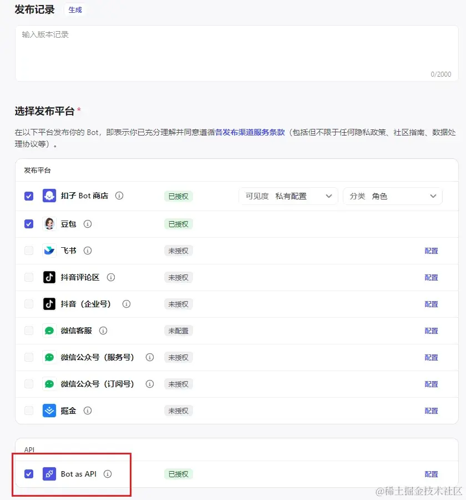Click the 已授权 badge for 豆包
Image resolution: width=466 pixels, height=500 pixels.
[x=179, y=224]
